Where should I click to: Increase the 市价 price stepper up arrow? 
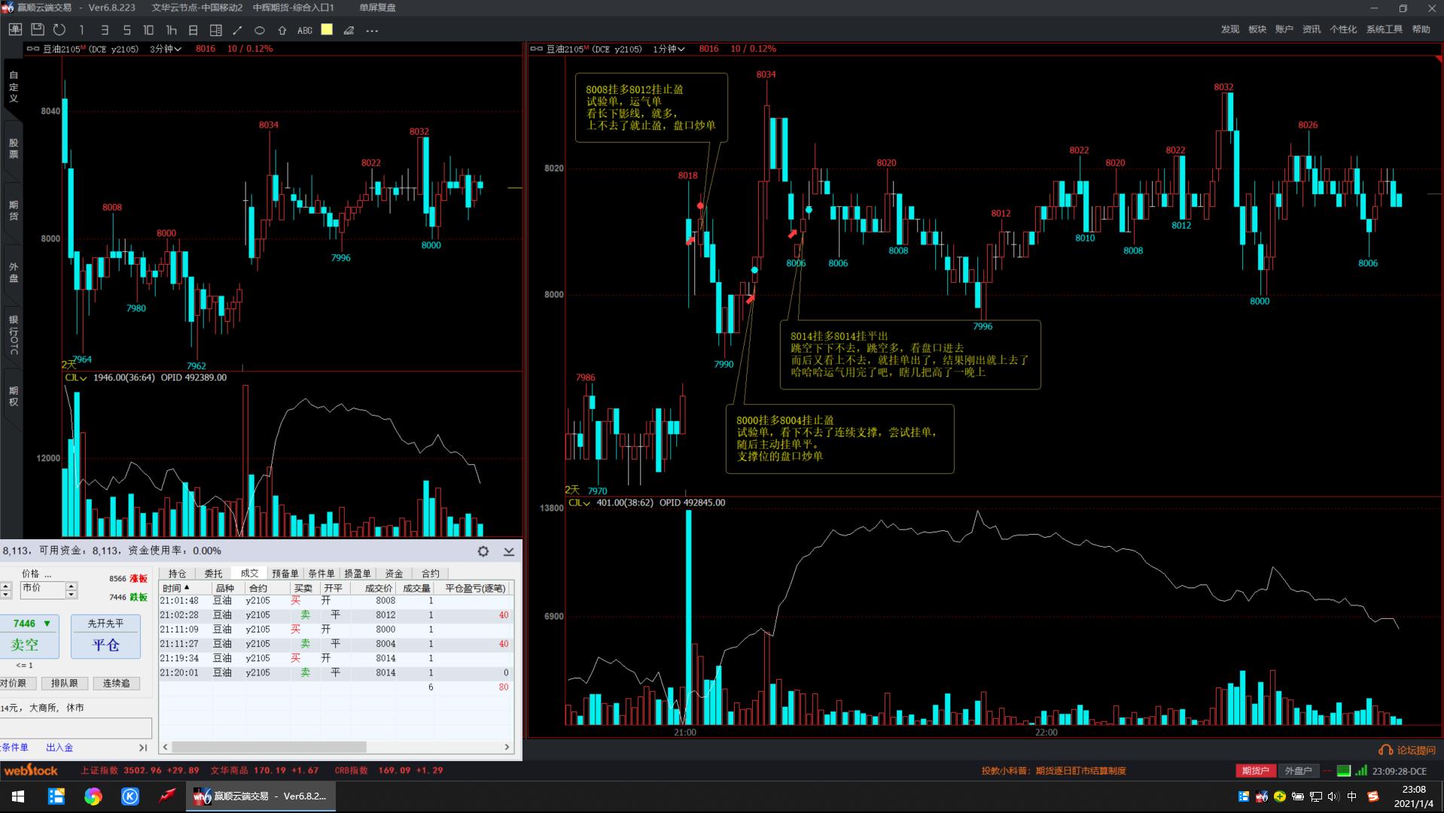71,586
